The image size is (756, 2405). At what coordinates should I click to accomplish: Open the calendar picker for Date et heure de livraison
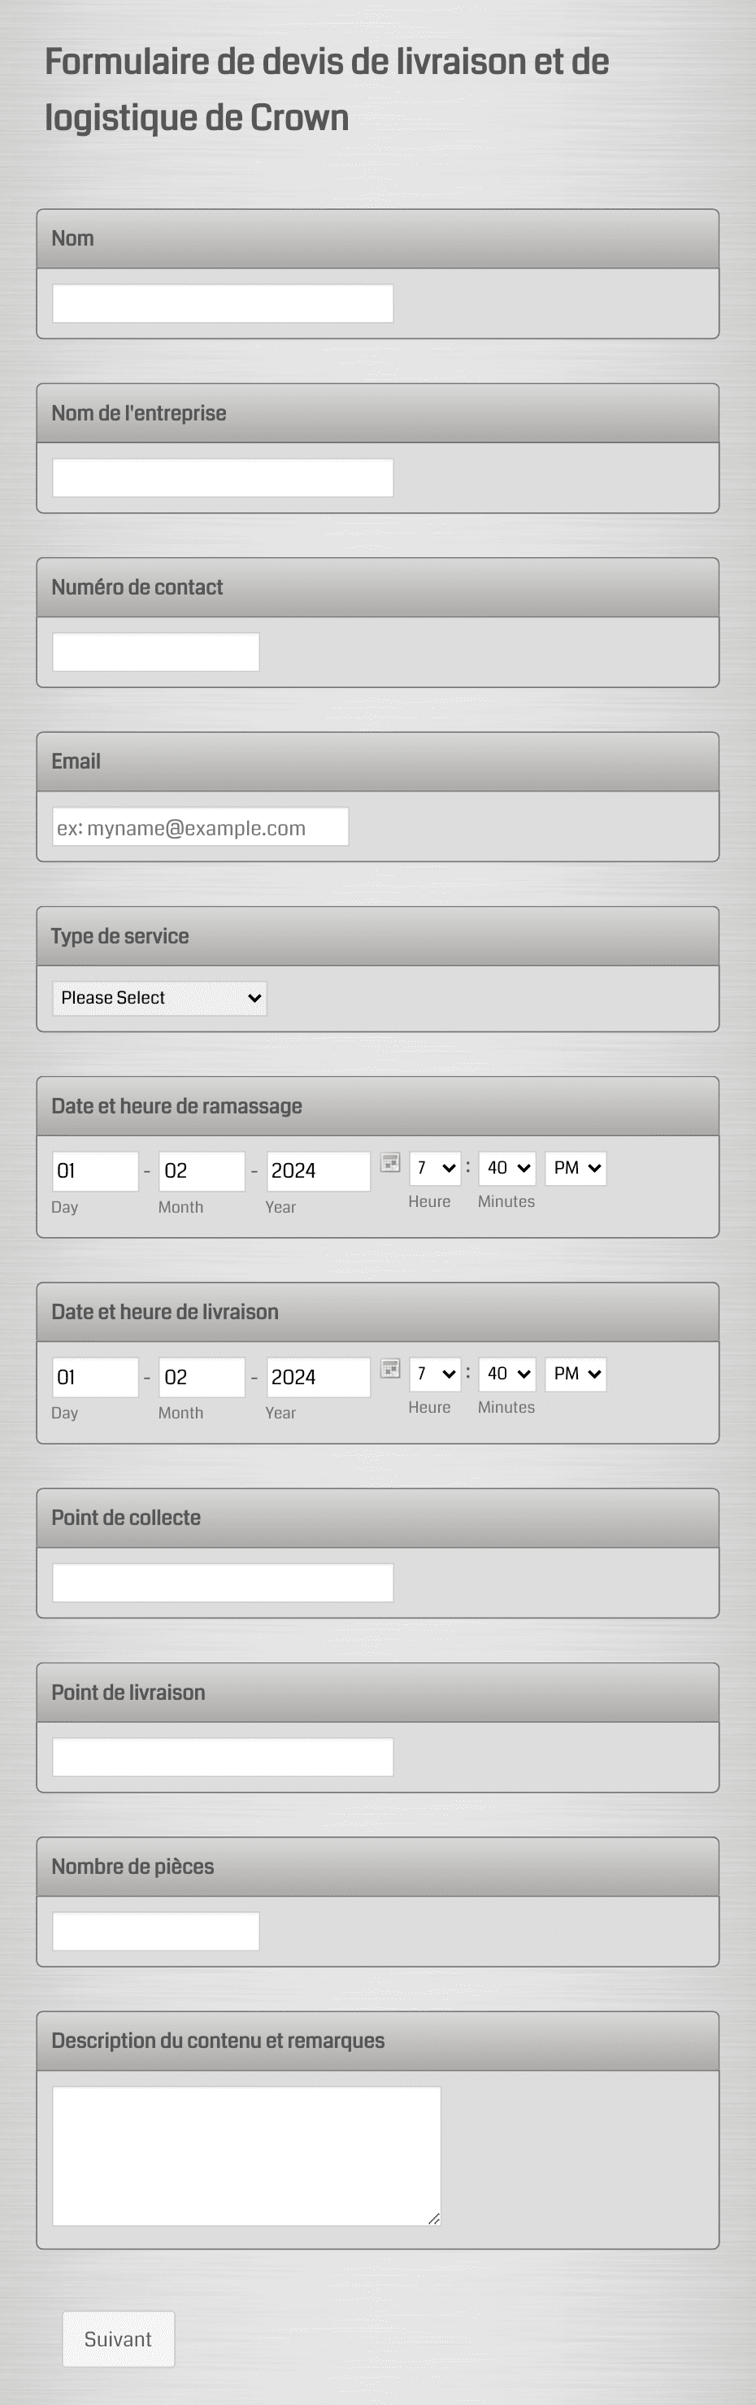392,1370
